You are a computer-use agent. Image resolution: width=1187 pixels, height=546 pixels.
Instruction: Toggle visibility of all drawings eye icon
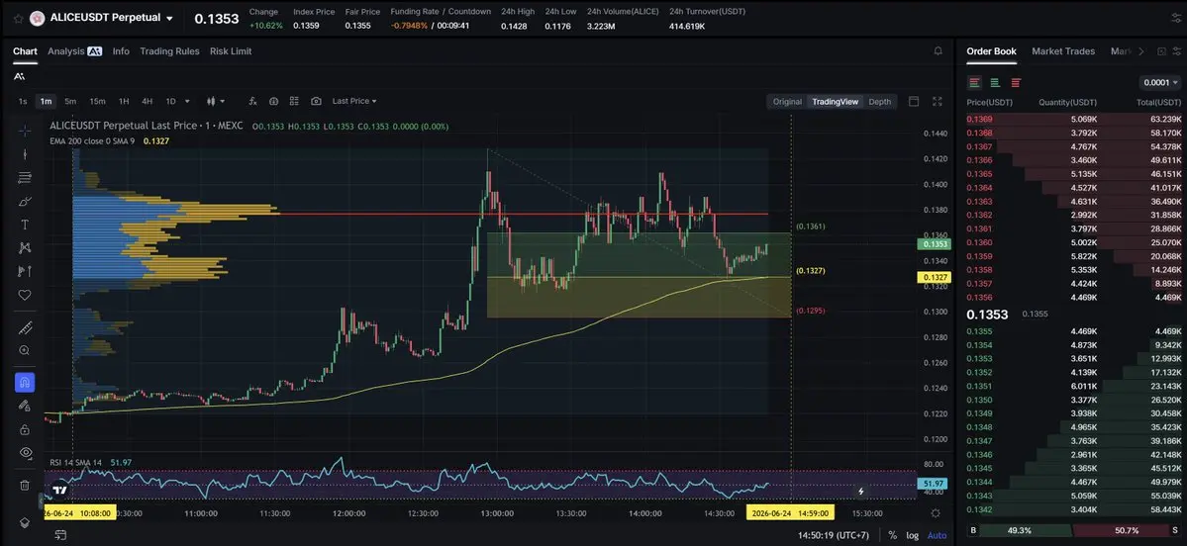(x=24, y=452)
